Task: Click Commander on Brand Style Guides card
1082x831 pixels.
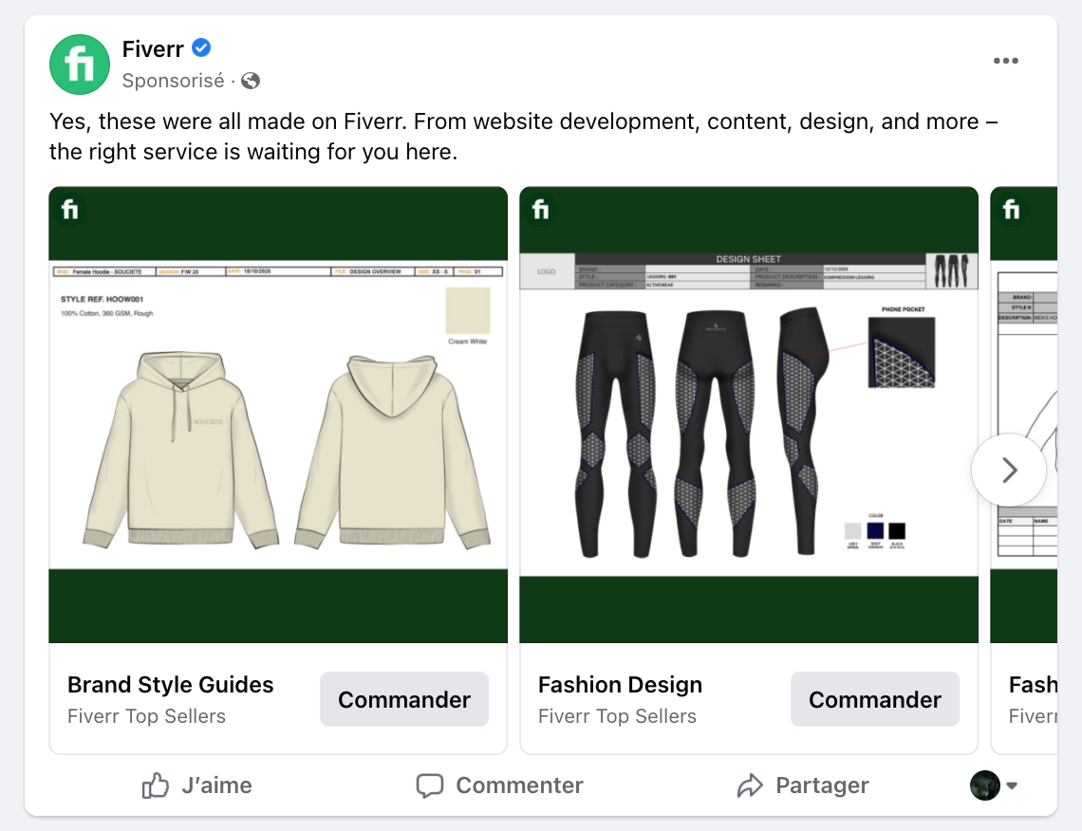Action: coord(404,699)
